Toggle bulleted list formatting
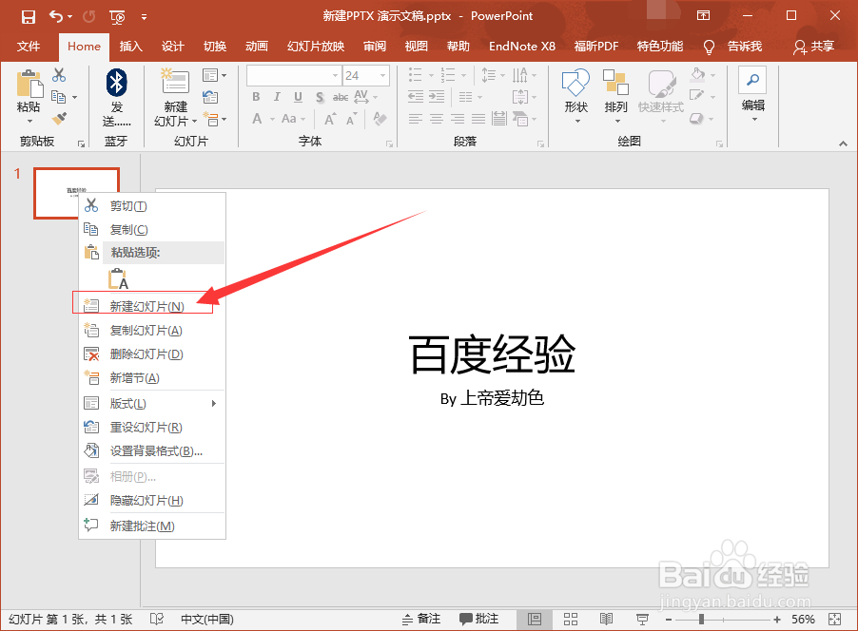 point(415,75)
